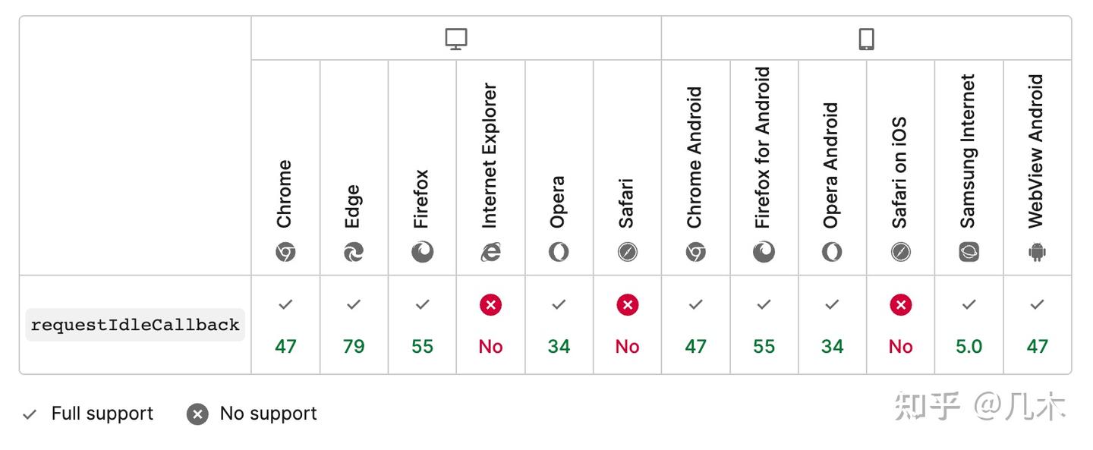Click Samsung Internet version 5.0 cell
The height and width of the screenshot is (450, 1093).
tap(969, 346)
